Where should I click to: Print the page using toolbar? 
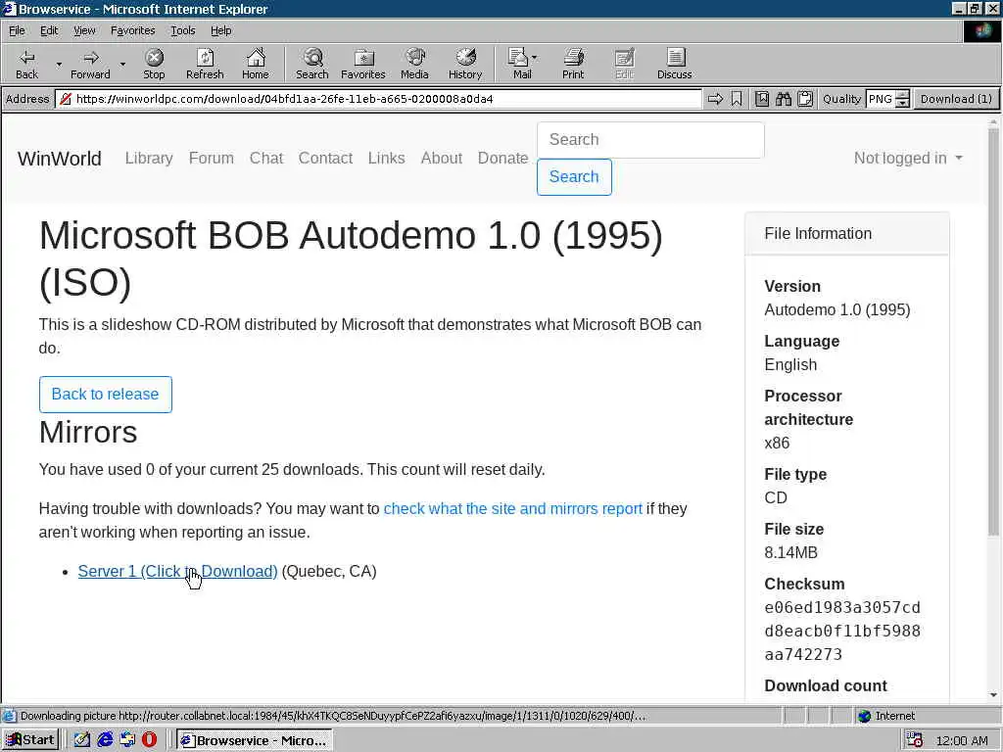click(573, 64)
